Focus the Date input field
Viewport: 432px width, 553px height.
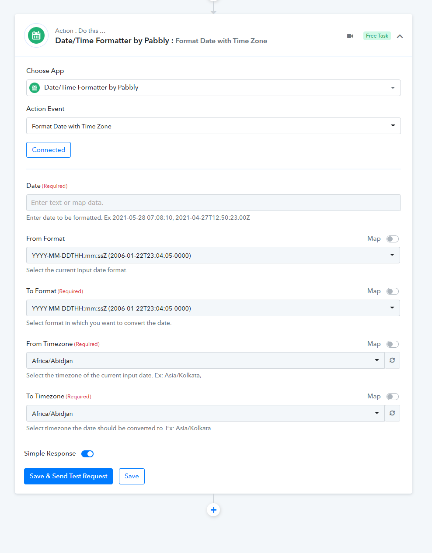213,203
